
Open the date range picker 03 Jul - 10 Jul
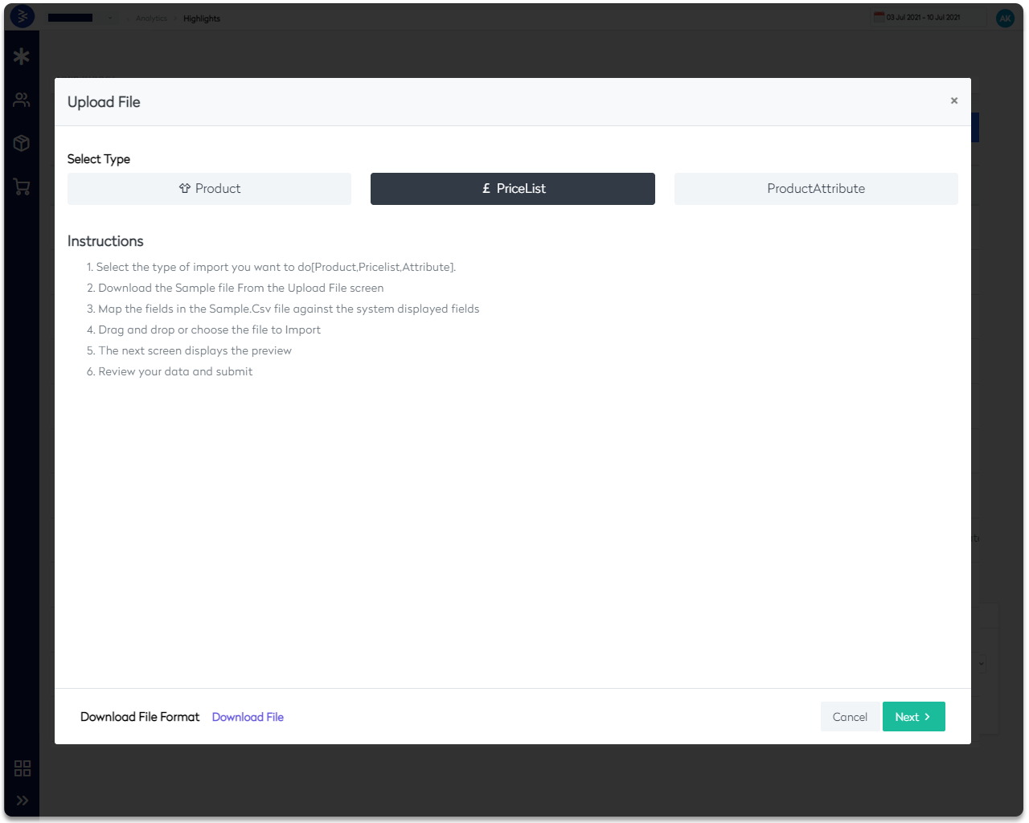pos(924,16)
